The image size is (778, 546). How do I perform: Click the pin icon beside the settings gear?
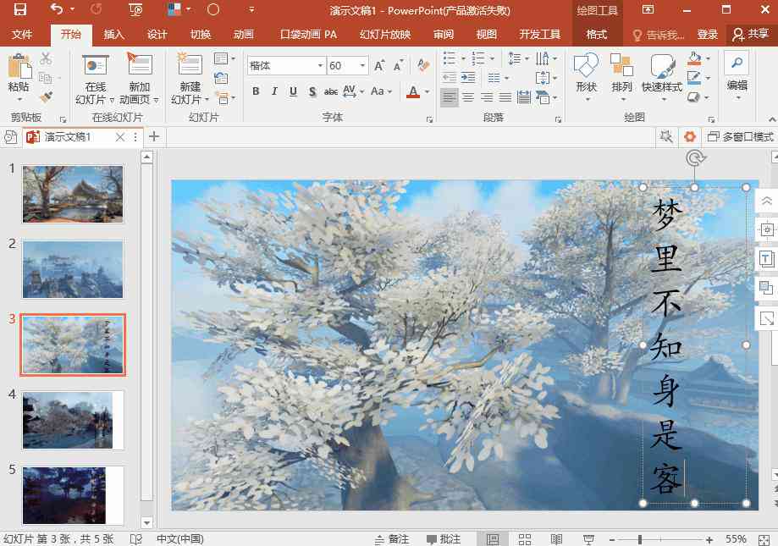pos(666,136)
